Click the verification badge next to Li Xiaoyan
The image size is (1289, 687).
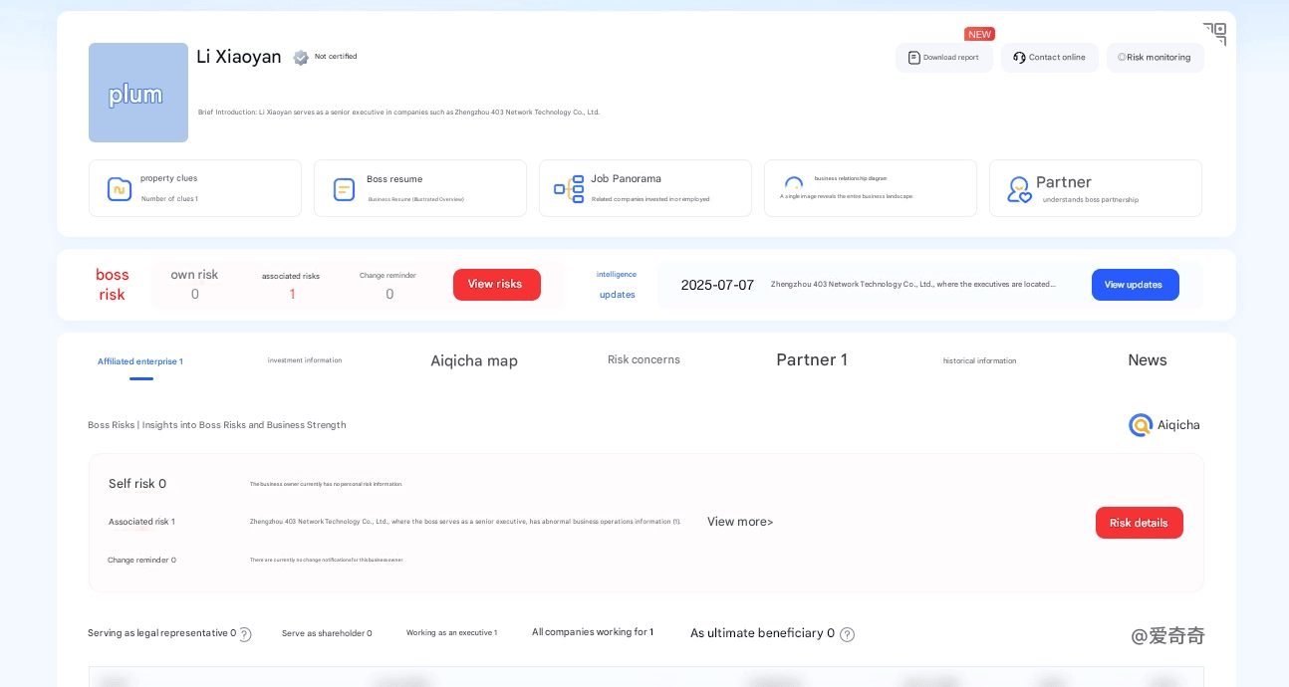coord(301,58)
